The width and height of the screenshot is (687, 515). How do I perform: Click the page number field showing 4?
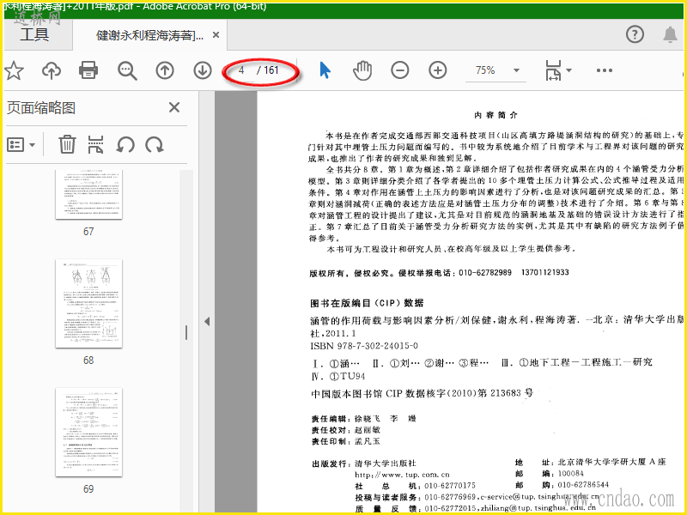pos(242,70)
